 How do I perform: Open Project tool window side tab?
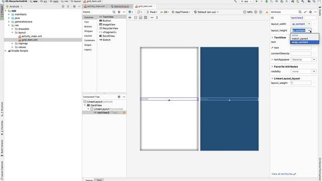click(2, 12)
